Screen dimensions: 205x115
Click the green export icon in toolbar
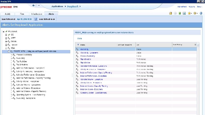coord(180,13)
